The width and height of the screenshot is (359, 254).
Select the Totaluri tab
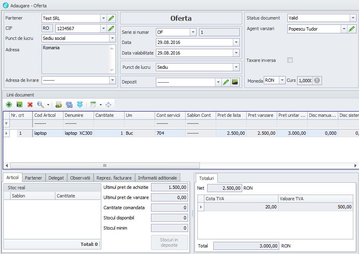206,178
